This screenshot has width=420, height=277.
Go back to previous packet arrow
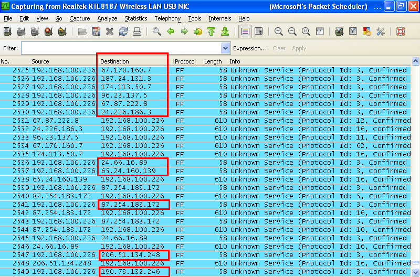[171, 31]
